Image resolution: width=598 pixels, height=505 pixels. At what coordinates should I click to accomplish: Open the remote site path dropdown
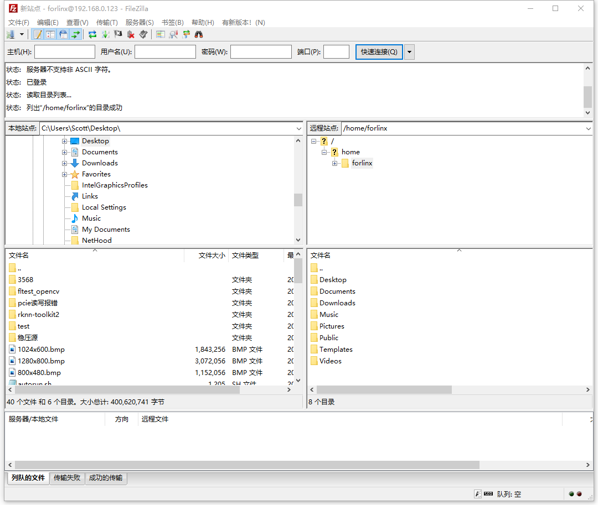tap(588, 128)
